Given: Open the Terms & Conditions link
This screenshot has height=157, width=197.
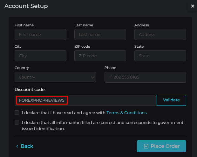Looking at the screenshot, I should [x=126, y=113].
